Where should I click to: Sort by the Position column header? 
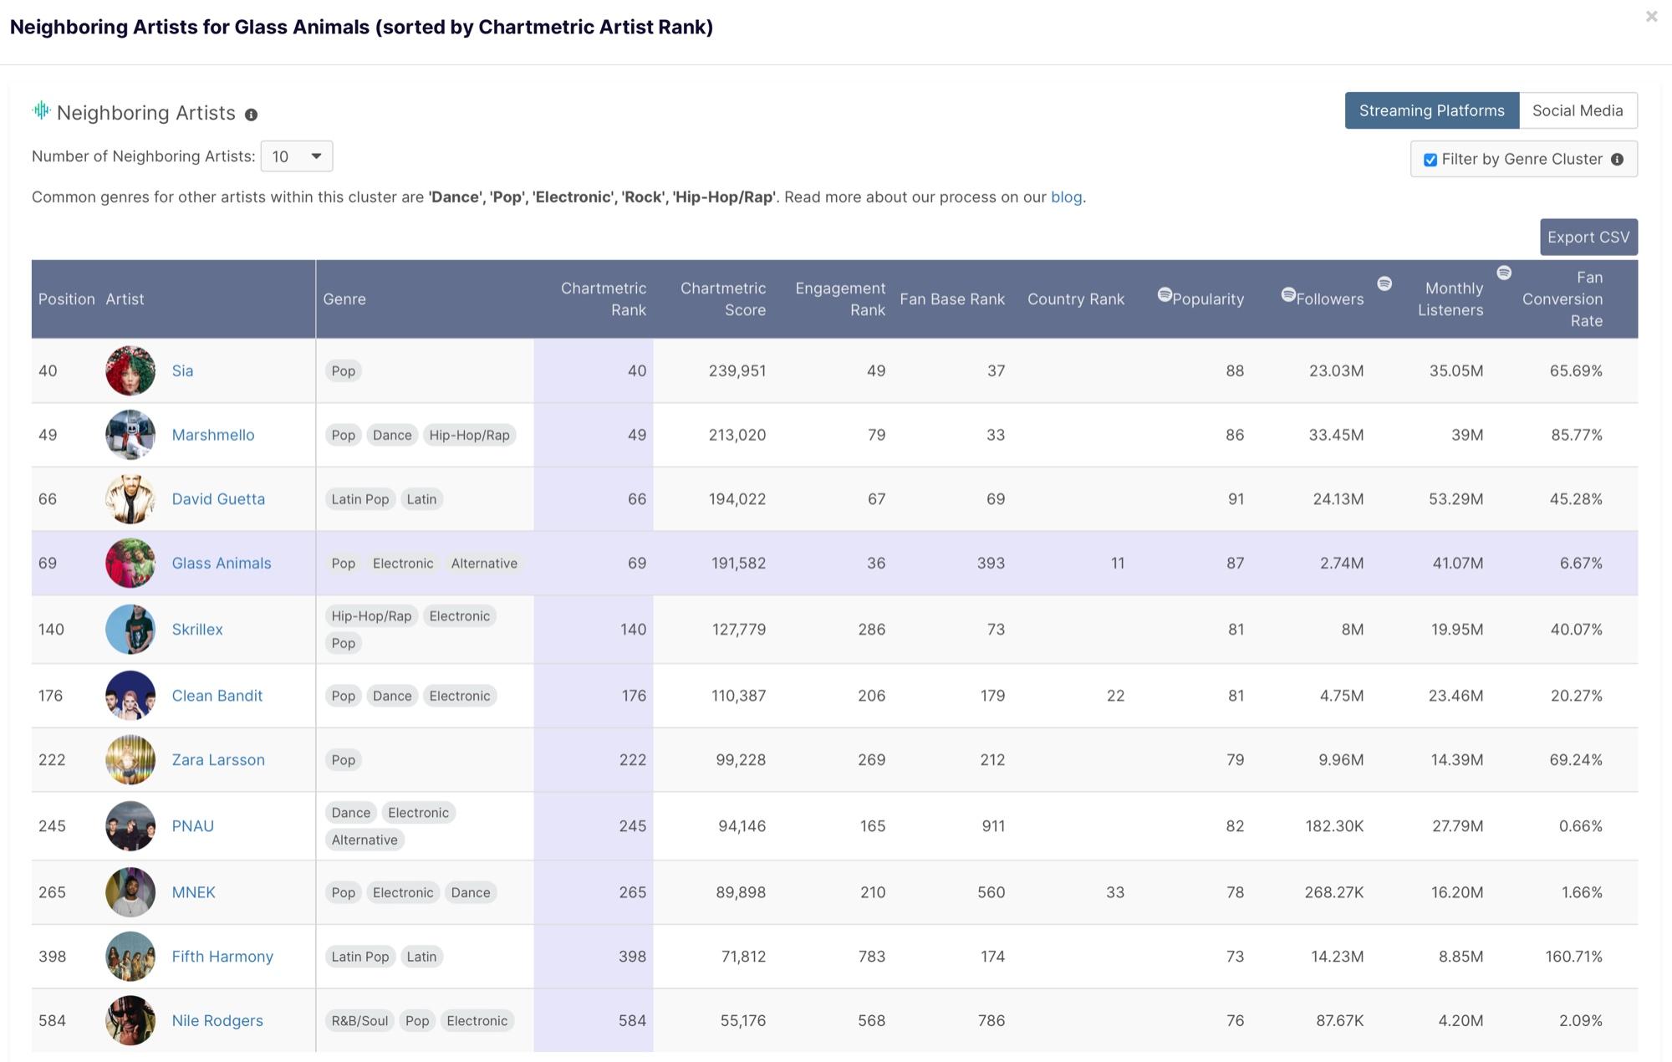[x=67, y=299]
